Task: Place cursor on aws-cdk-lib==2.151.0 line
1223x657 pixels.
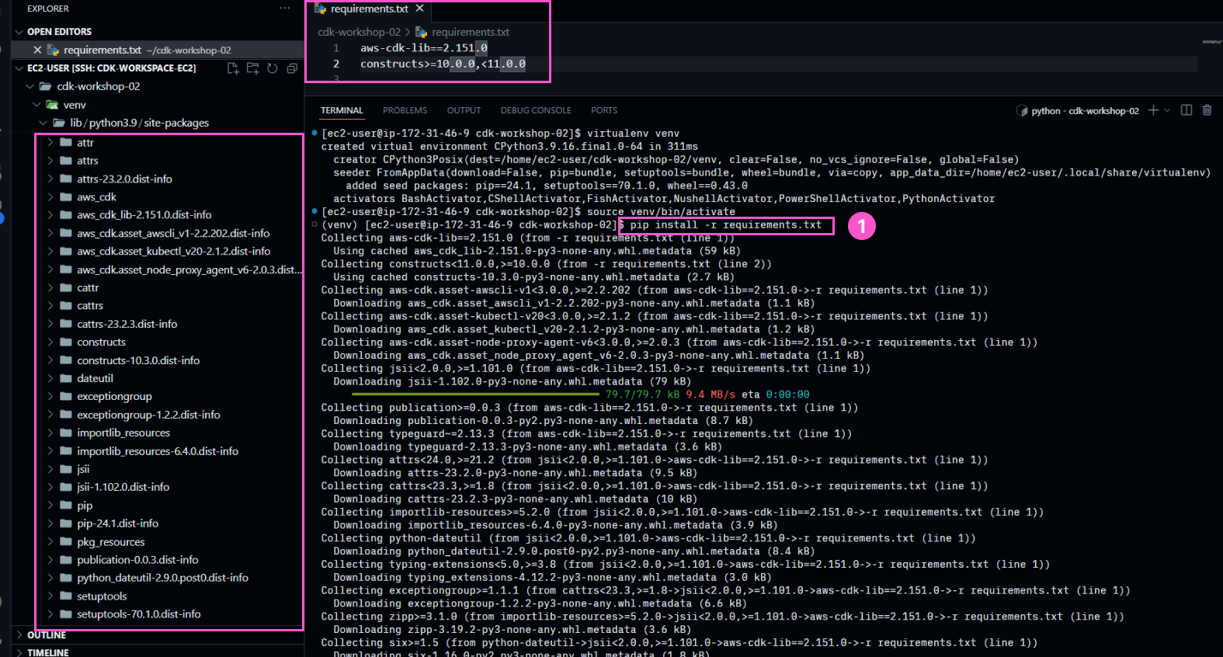Action: 424,48
